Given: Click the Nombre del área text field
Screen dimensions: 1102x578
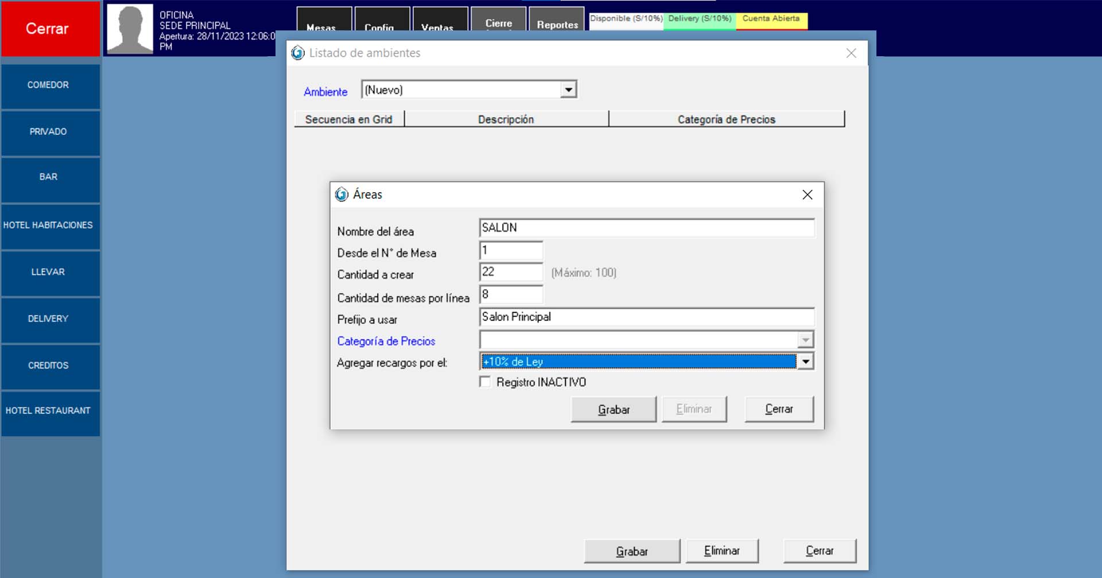Looking at the screenshot, I should point(646,228).
